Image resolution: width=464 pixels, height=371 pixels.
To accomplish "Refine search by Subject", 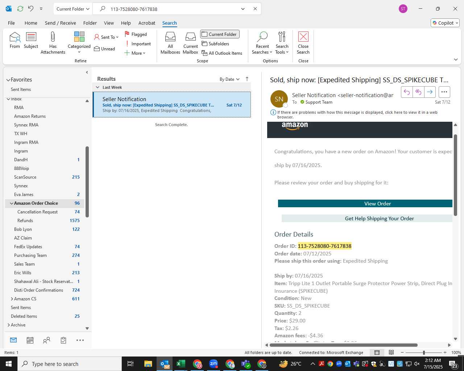I will coord(31,40).
